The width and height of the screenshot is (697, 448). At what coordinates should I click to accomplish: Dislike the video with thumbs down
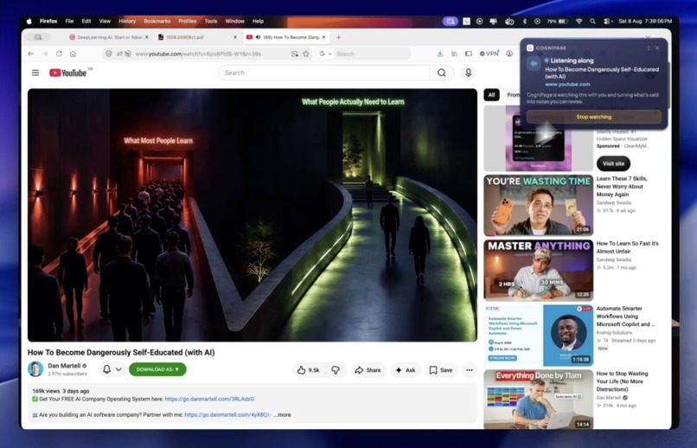coord(336,370)
